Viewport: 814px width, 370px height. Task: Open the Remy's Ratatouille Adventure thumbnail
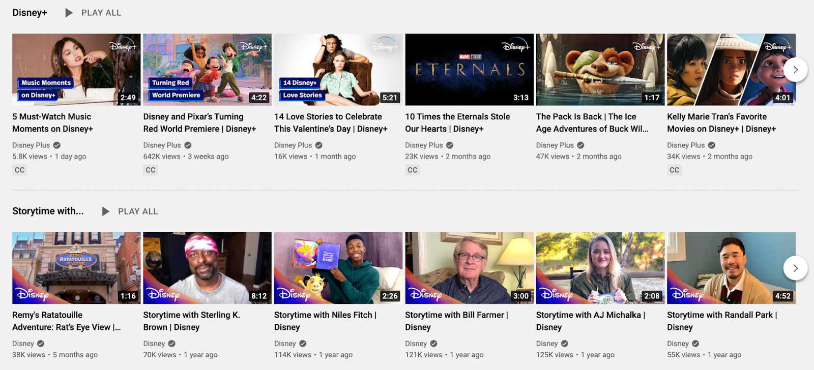(x=76, y=268)
